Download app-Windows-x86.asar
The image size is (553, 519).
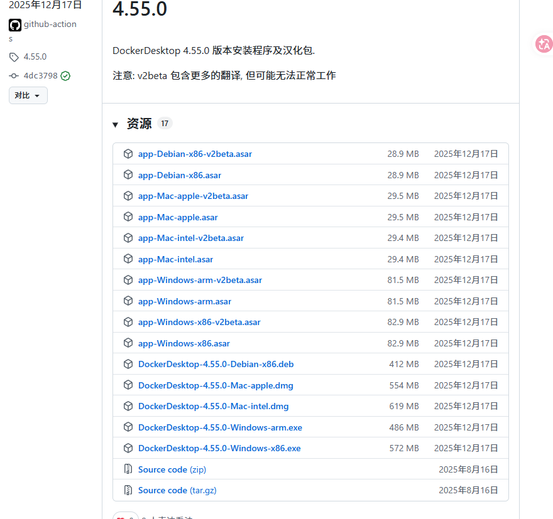coord(183,343)
